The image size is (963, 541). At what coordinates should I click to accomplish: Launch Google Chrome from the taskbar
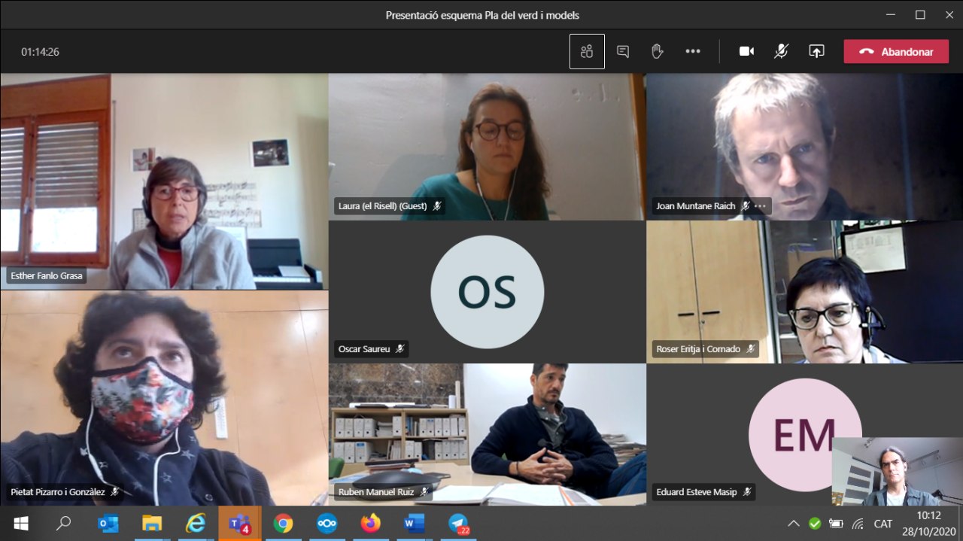coord(283,523)
